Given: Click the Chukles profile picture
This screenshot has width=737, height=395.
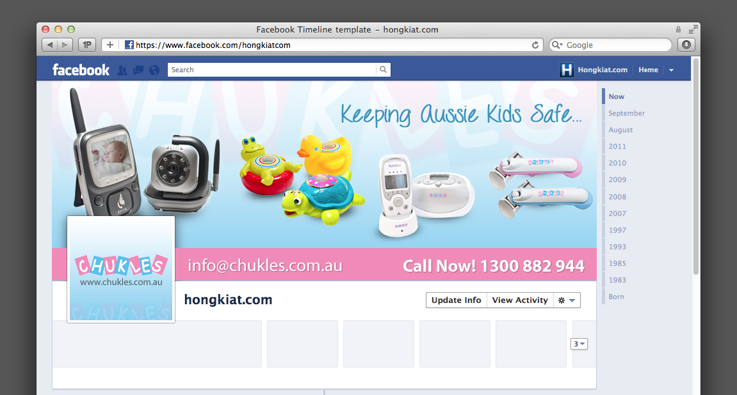Looking at the screenshot, I should coord(121,269).
